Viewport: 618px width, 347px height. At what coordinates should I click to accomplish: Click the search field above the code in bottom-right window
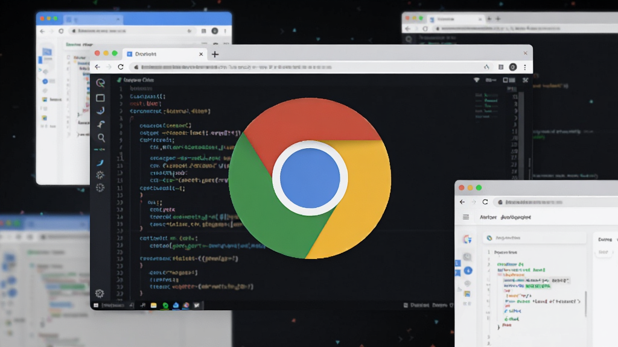(x=535, y=238)
